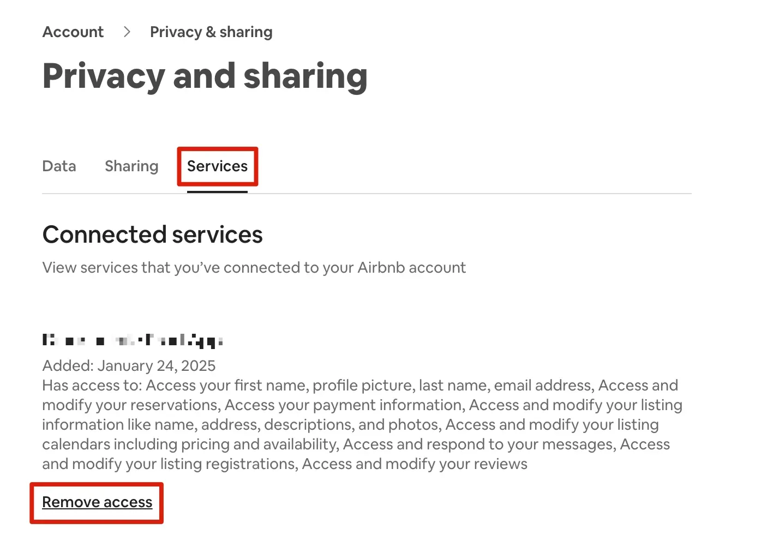Viewport: 767px width, 541px height.
Task: Select the tab row divider area
Action: pos(436,192)
